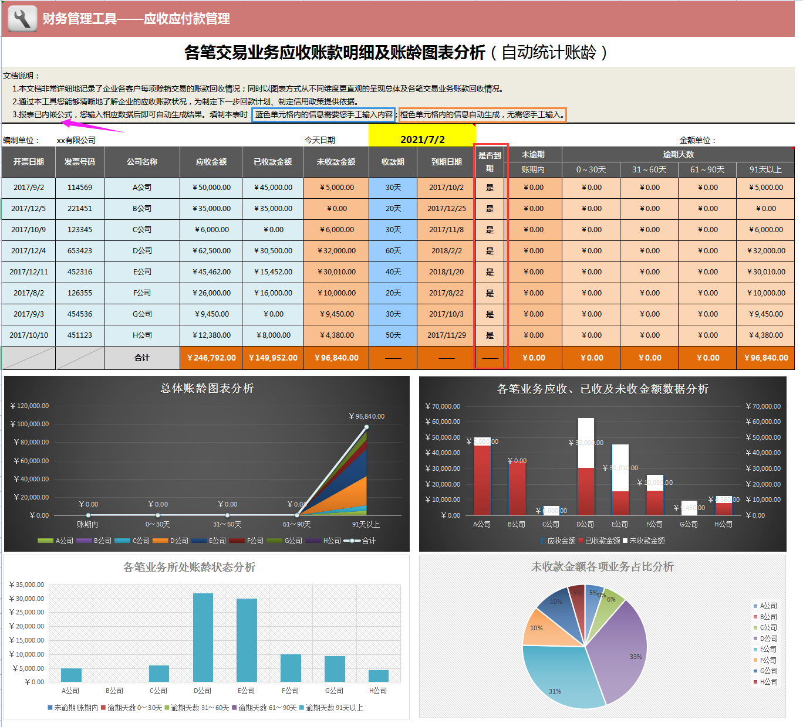Select H公司 name cell in table
The width and height of the screenshot is (803, 727).
142,335
